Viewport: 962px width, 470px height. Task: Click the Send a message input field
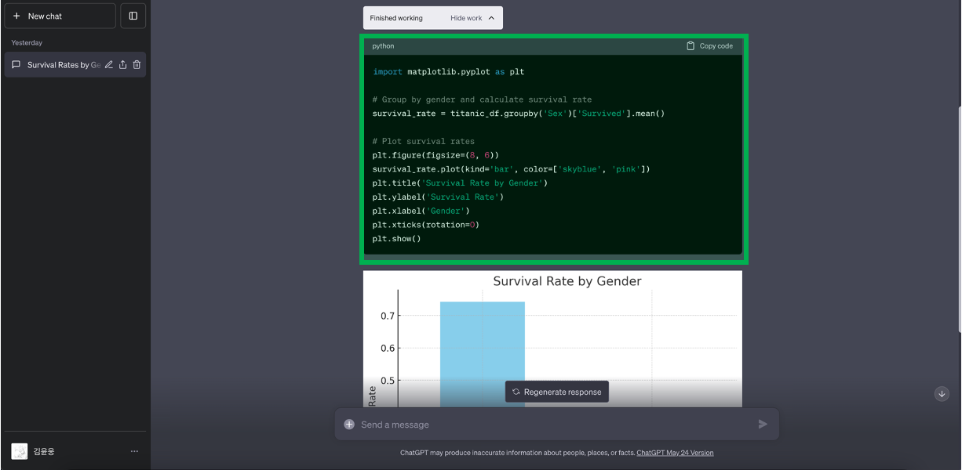(549, 424)
